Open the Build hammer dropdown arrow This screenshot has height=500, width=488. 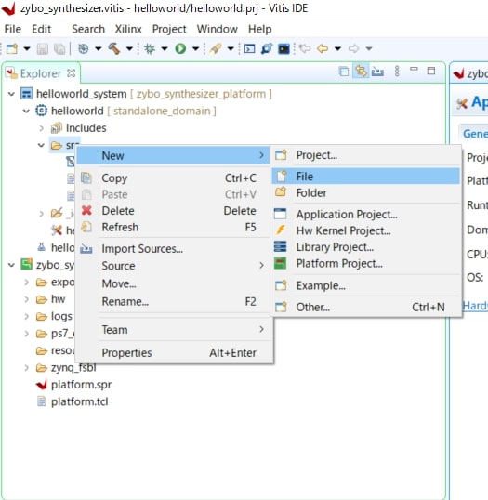tap(129, 48)
